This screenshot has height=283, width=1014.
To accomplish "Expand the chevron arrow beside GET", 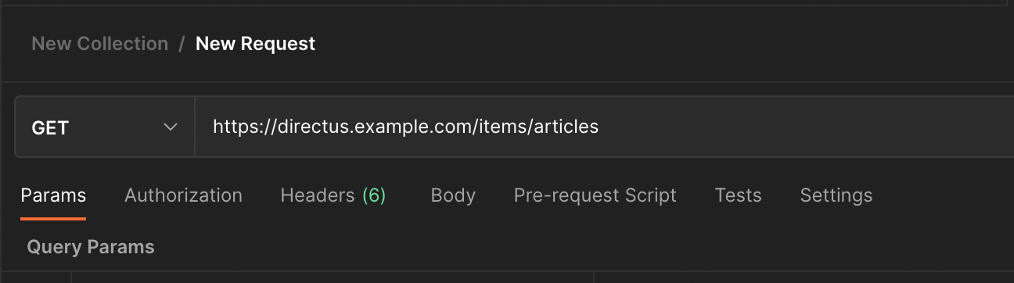I will tap(170, 127).
